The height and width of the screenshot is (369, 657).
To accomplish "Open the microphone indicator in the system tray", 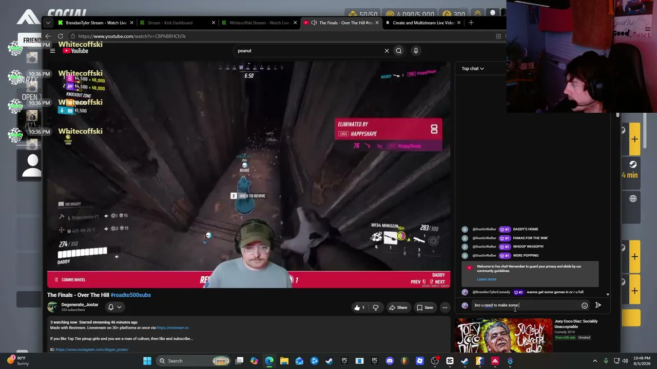I will tap(606, 361).
